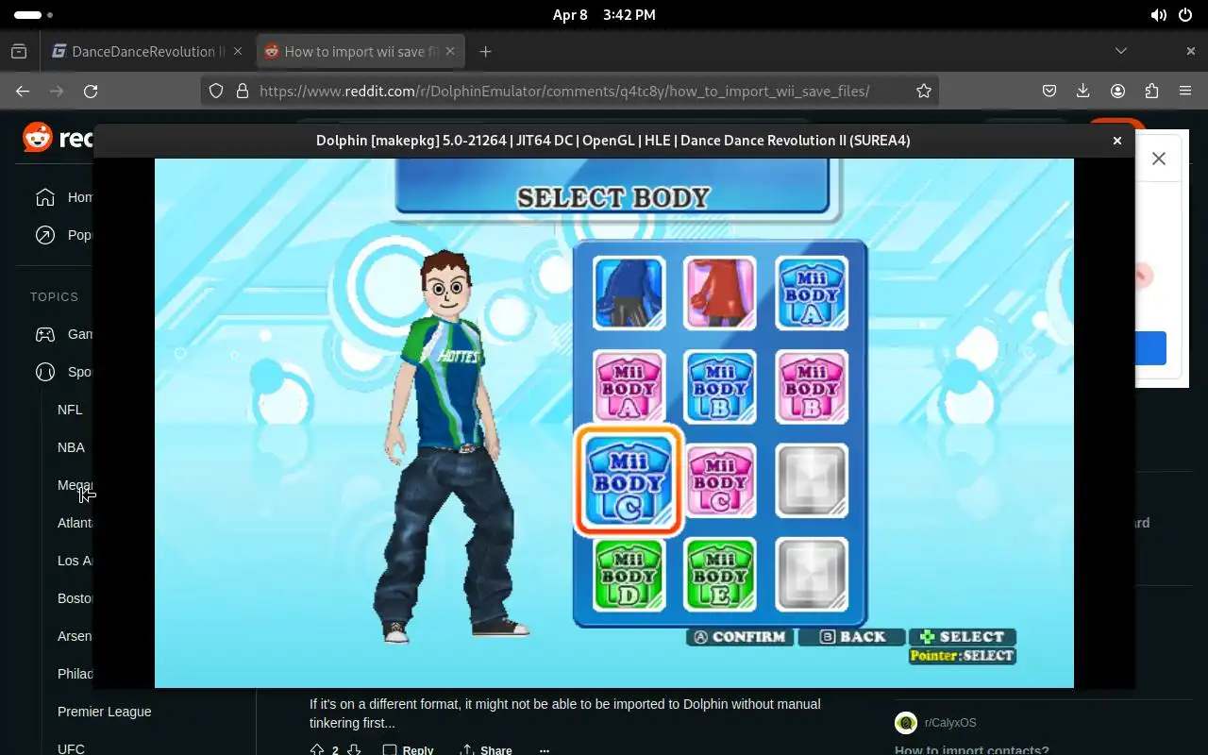1208x755 pixels.
Task: Open the system power menu
Action: (x=1185, y=15)
